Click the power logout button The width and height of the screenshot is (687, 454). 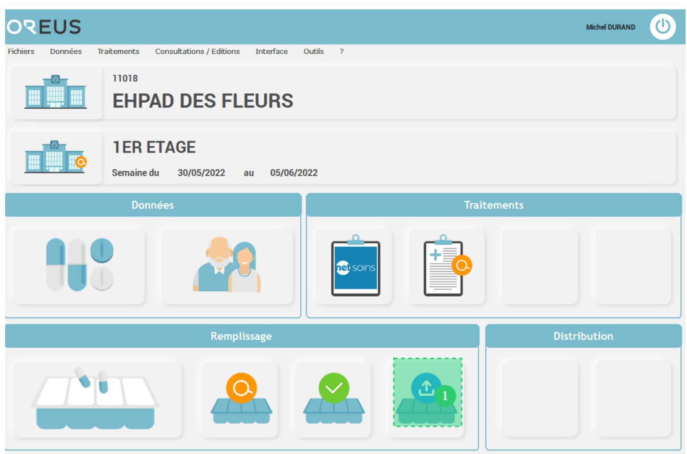[662, 27]
